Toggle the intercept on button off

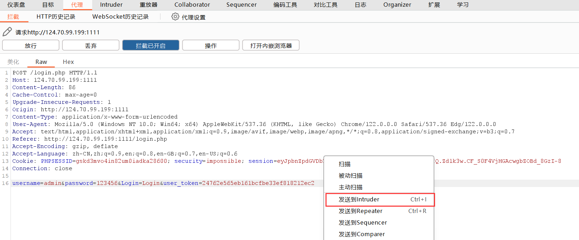[x=151, y=45]
